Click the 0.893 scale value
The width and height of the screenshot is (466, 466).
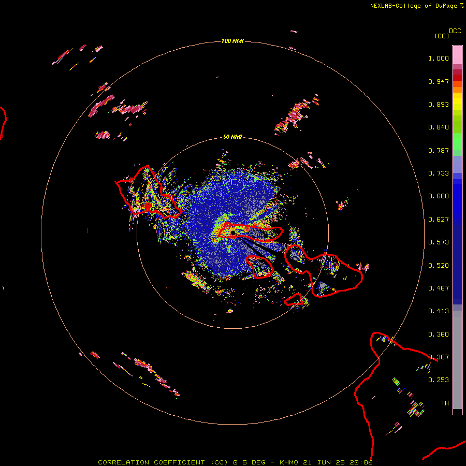click(439, 104)
